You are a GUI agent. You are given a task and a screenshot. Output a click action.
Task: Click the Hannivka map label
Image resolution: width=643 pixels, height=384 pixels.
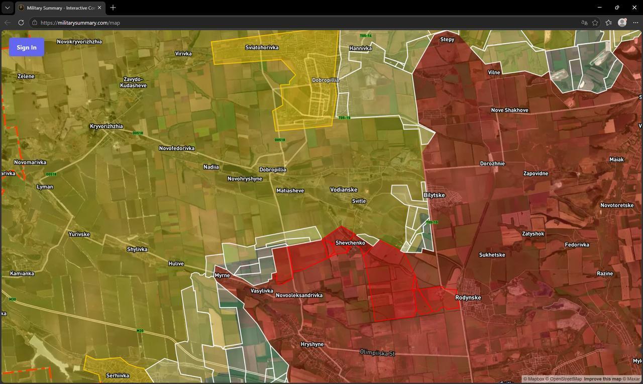tap(360, 48)
